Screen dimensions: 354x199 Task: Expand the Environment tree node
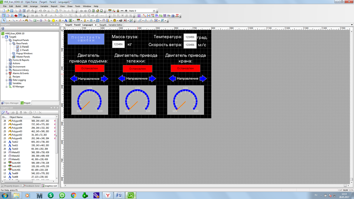[6, 67]
